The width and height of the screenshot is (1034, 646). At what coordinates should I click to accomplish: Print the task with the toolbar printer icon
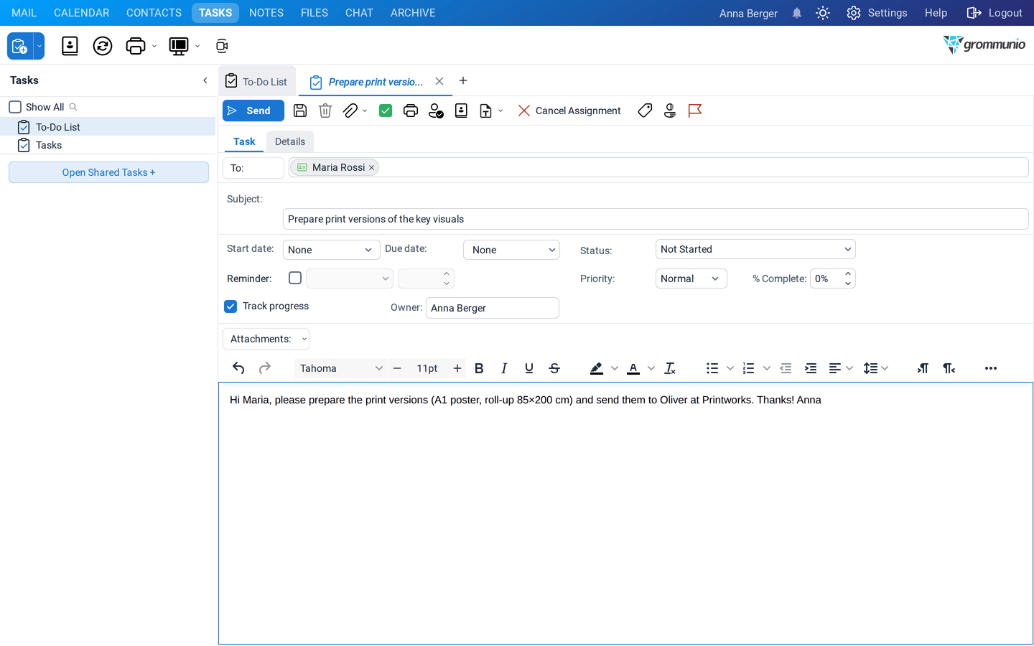point(411,111)
